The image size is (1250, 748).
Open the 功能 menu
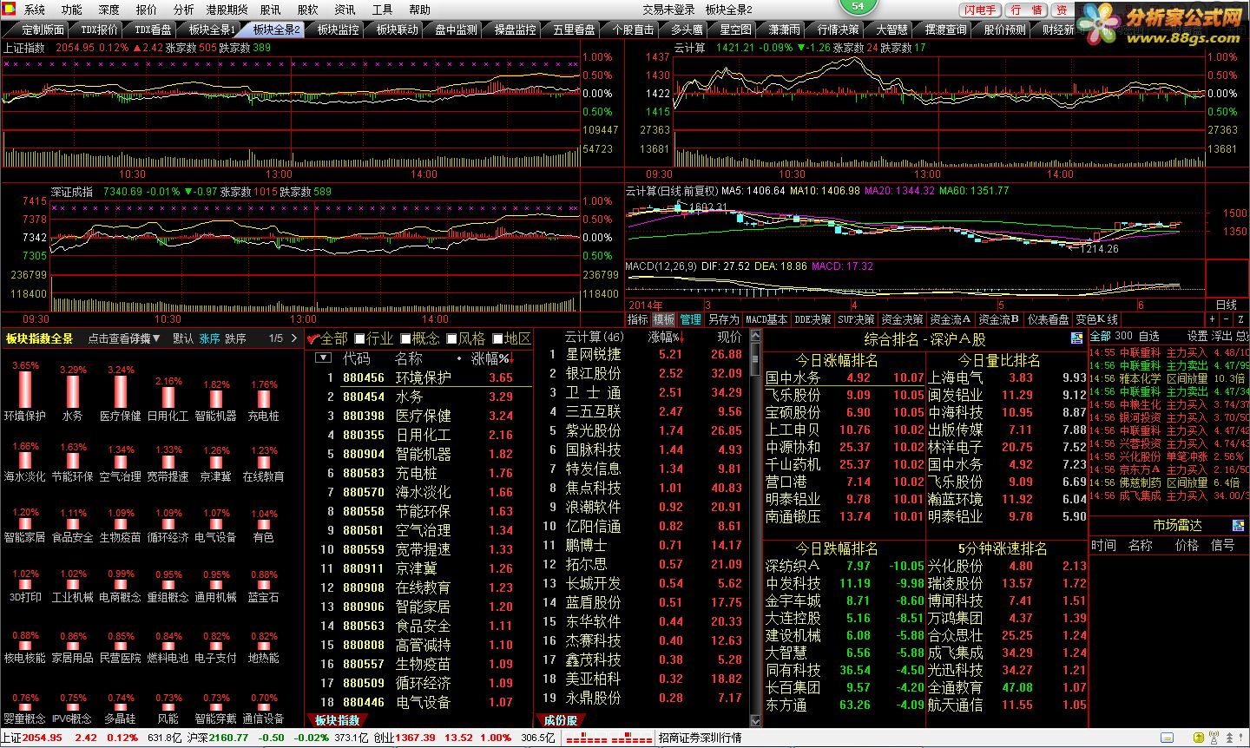pos(72,10)
